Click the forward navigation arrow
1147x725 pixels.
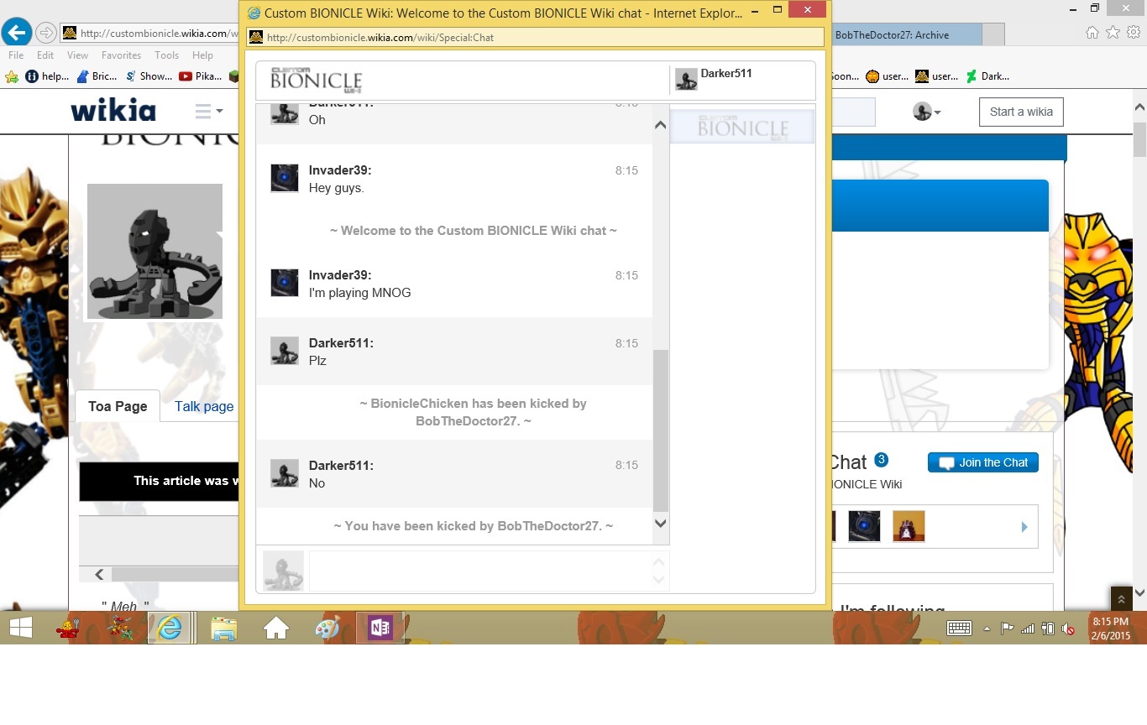pos(46,33)
